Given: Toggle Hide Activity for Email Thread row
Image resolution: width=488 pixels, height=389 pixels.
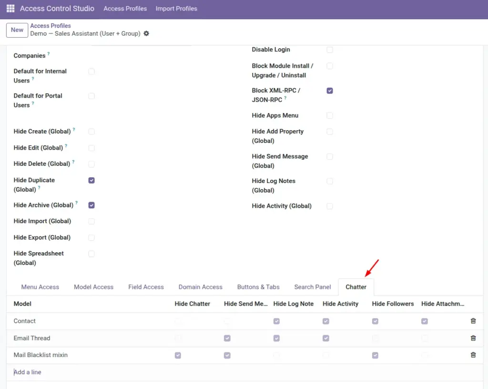Looking at the screenshot, I should coord(326,338).
